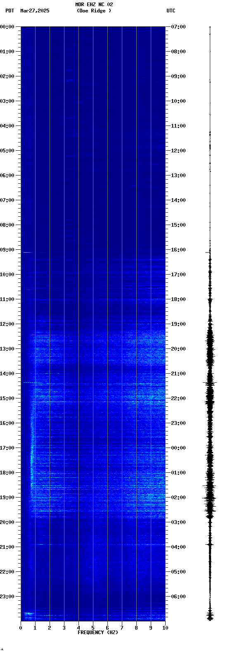Image resolution: width=228 pixels, height=654 pixels.
Task: Click the 22:00 UTC time label
Action: point(178,398)
